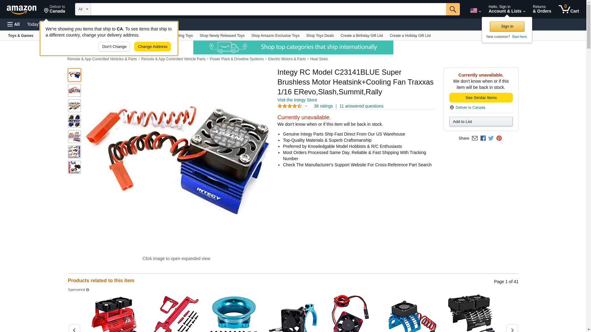
Task: Share product on Pinterest
Action: [x=499, y=138]
